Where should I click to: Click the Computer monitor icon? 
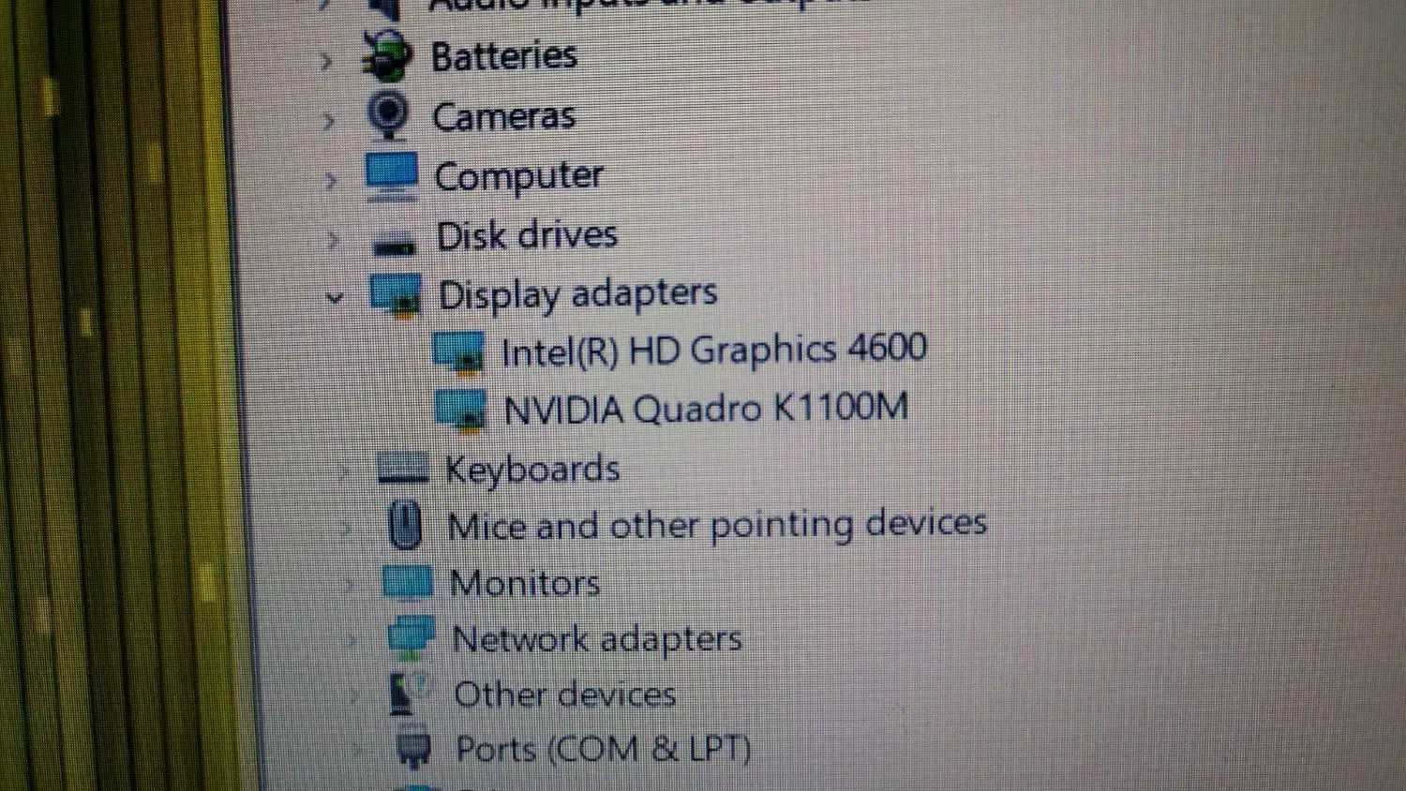392,176
